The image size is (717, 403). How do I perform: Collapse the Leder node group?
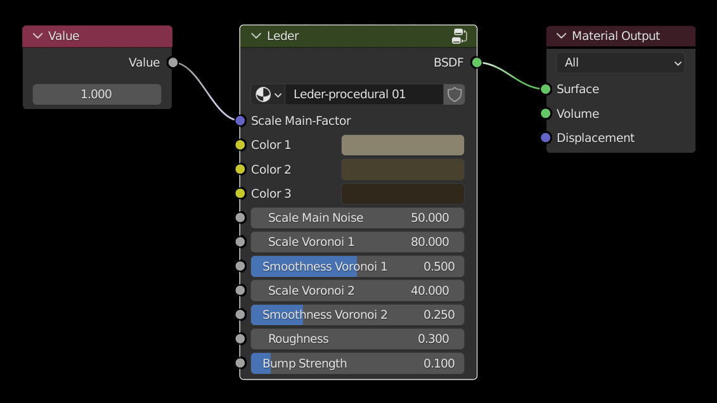click(256, 36)
